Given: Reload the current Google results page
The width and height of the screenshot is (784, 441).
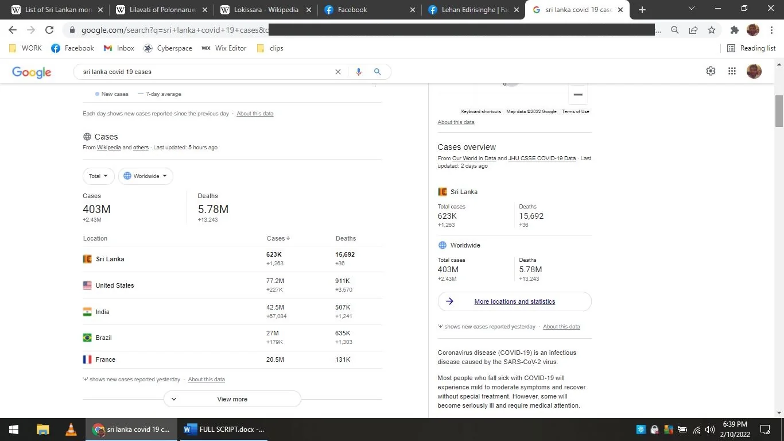Looking at the screenshot, I should pos(49,30).
